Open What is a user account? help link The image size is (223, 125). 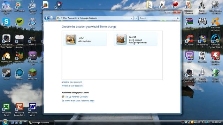click(x=72, y=86)
